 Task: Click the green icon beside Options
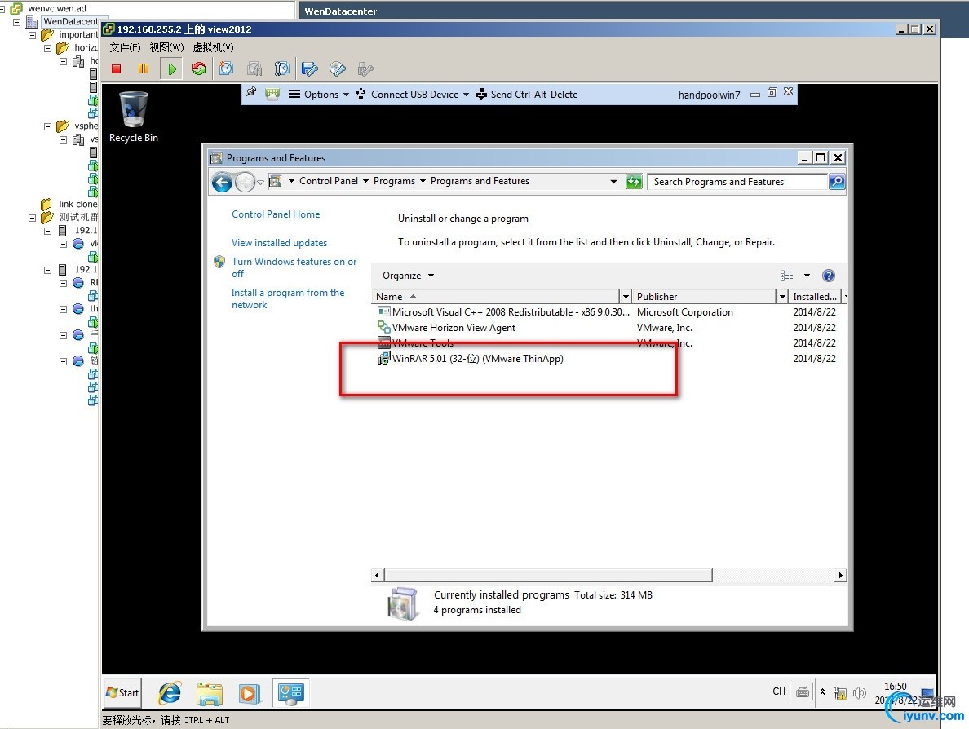pos(272,94)
